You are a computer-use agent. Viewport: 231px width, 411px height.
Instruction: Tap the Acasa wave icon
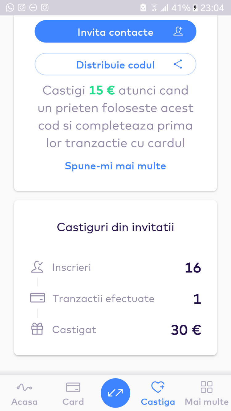click(x=24, y=387)
